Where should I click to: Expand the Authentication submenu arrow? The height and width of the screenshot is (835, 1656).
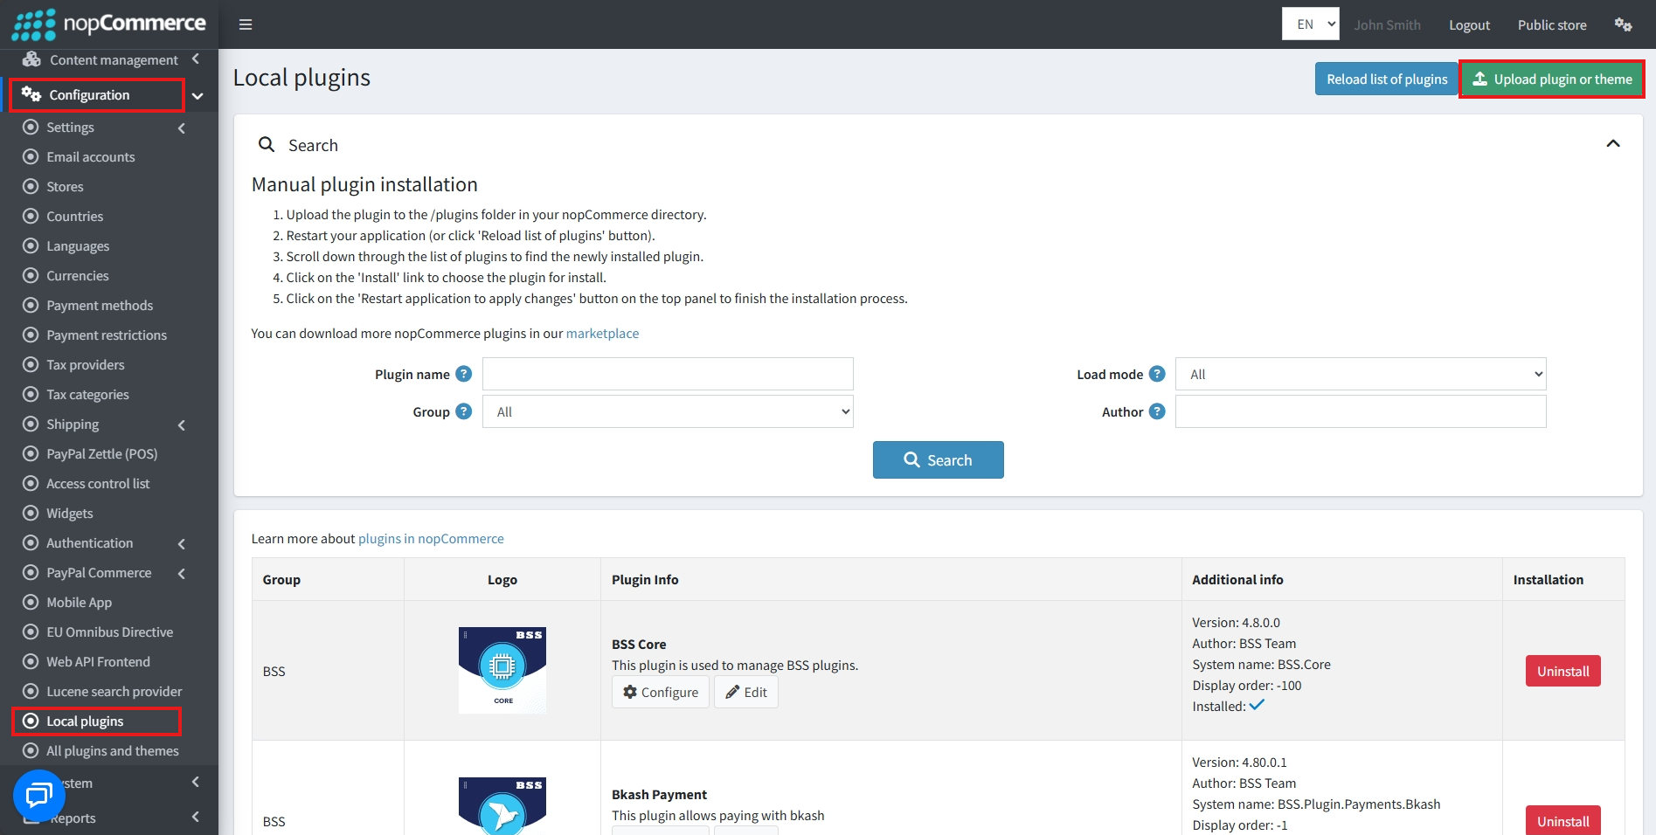(182, 544)
